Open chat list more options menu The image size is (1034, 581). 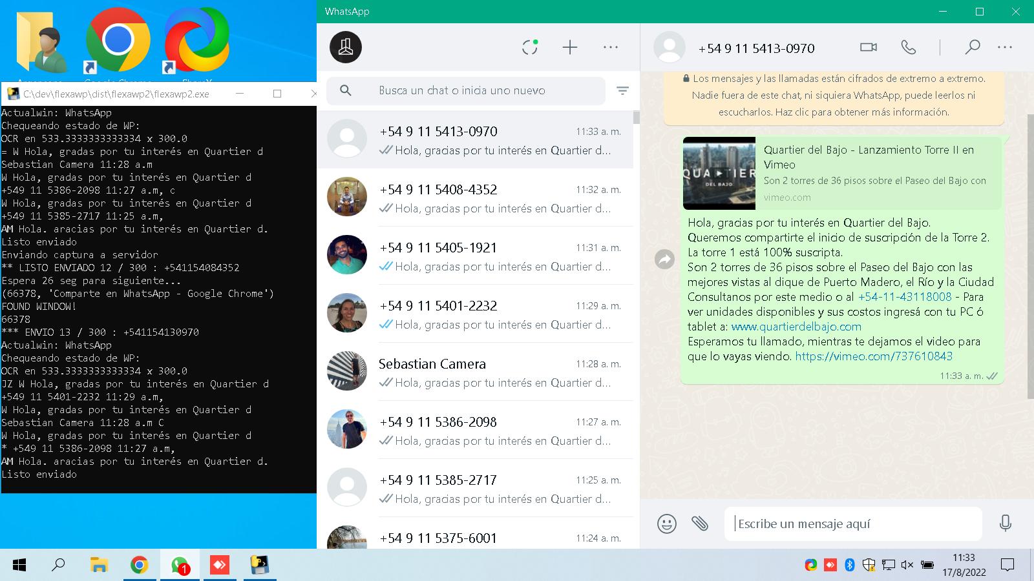[611, 47]
